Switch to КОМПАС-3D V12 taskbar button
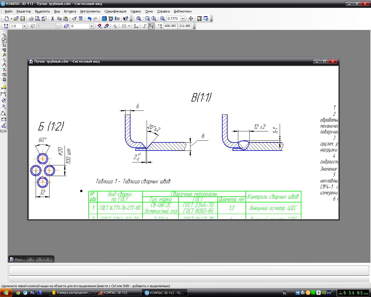 119,293
